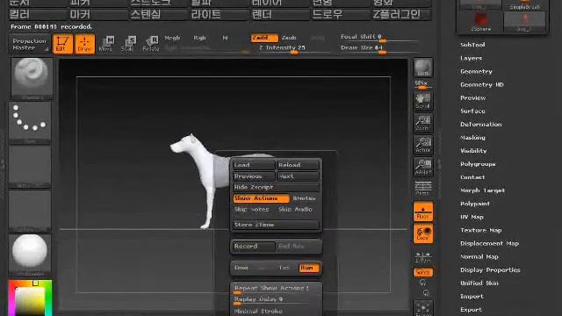
Task: Click the Export button in Tool panel
Action: click(x=471, y=310)
